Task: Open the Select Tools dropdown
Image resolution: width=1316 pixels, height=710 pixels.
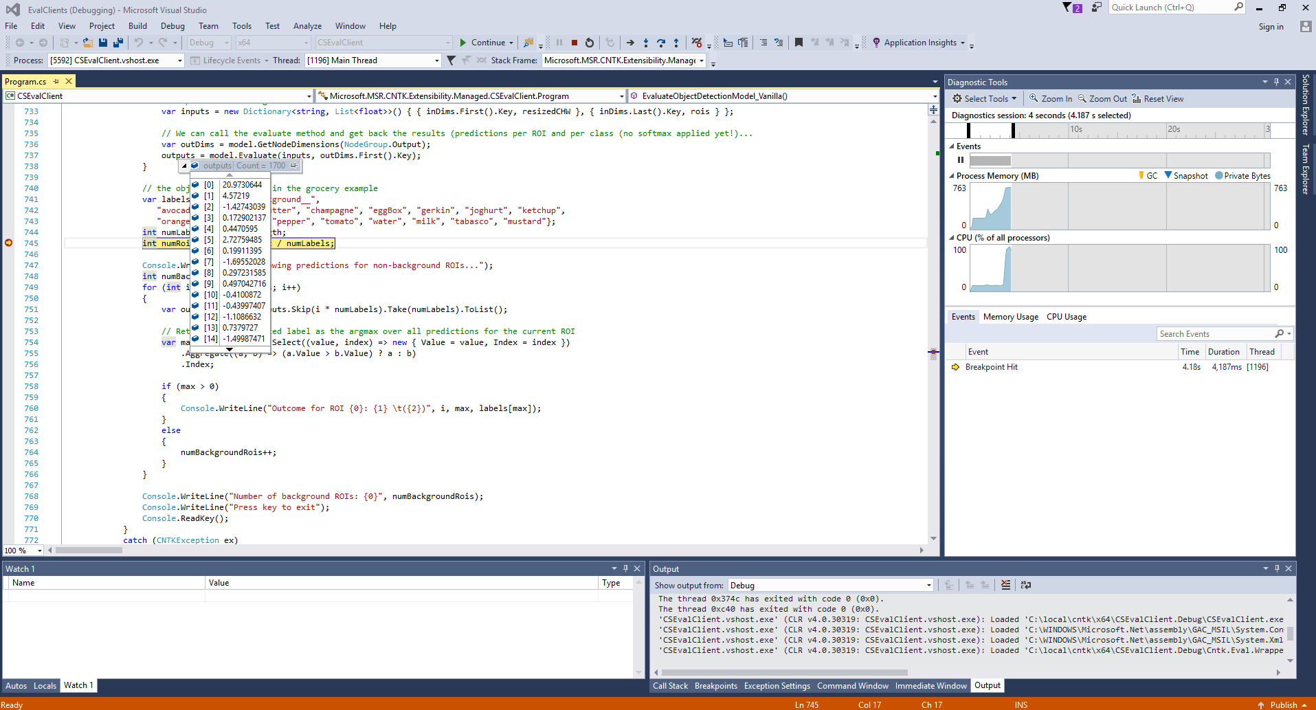Action: pos(984,98)
